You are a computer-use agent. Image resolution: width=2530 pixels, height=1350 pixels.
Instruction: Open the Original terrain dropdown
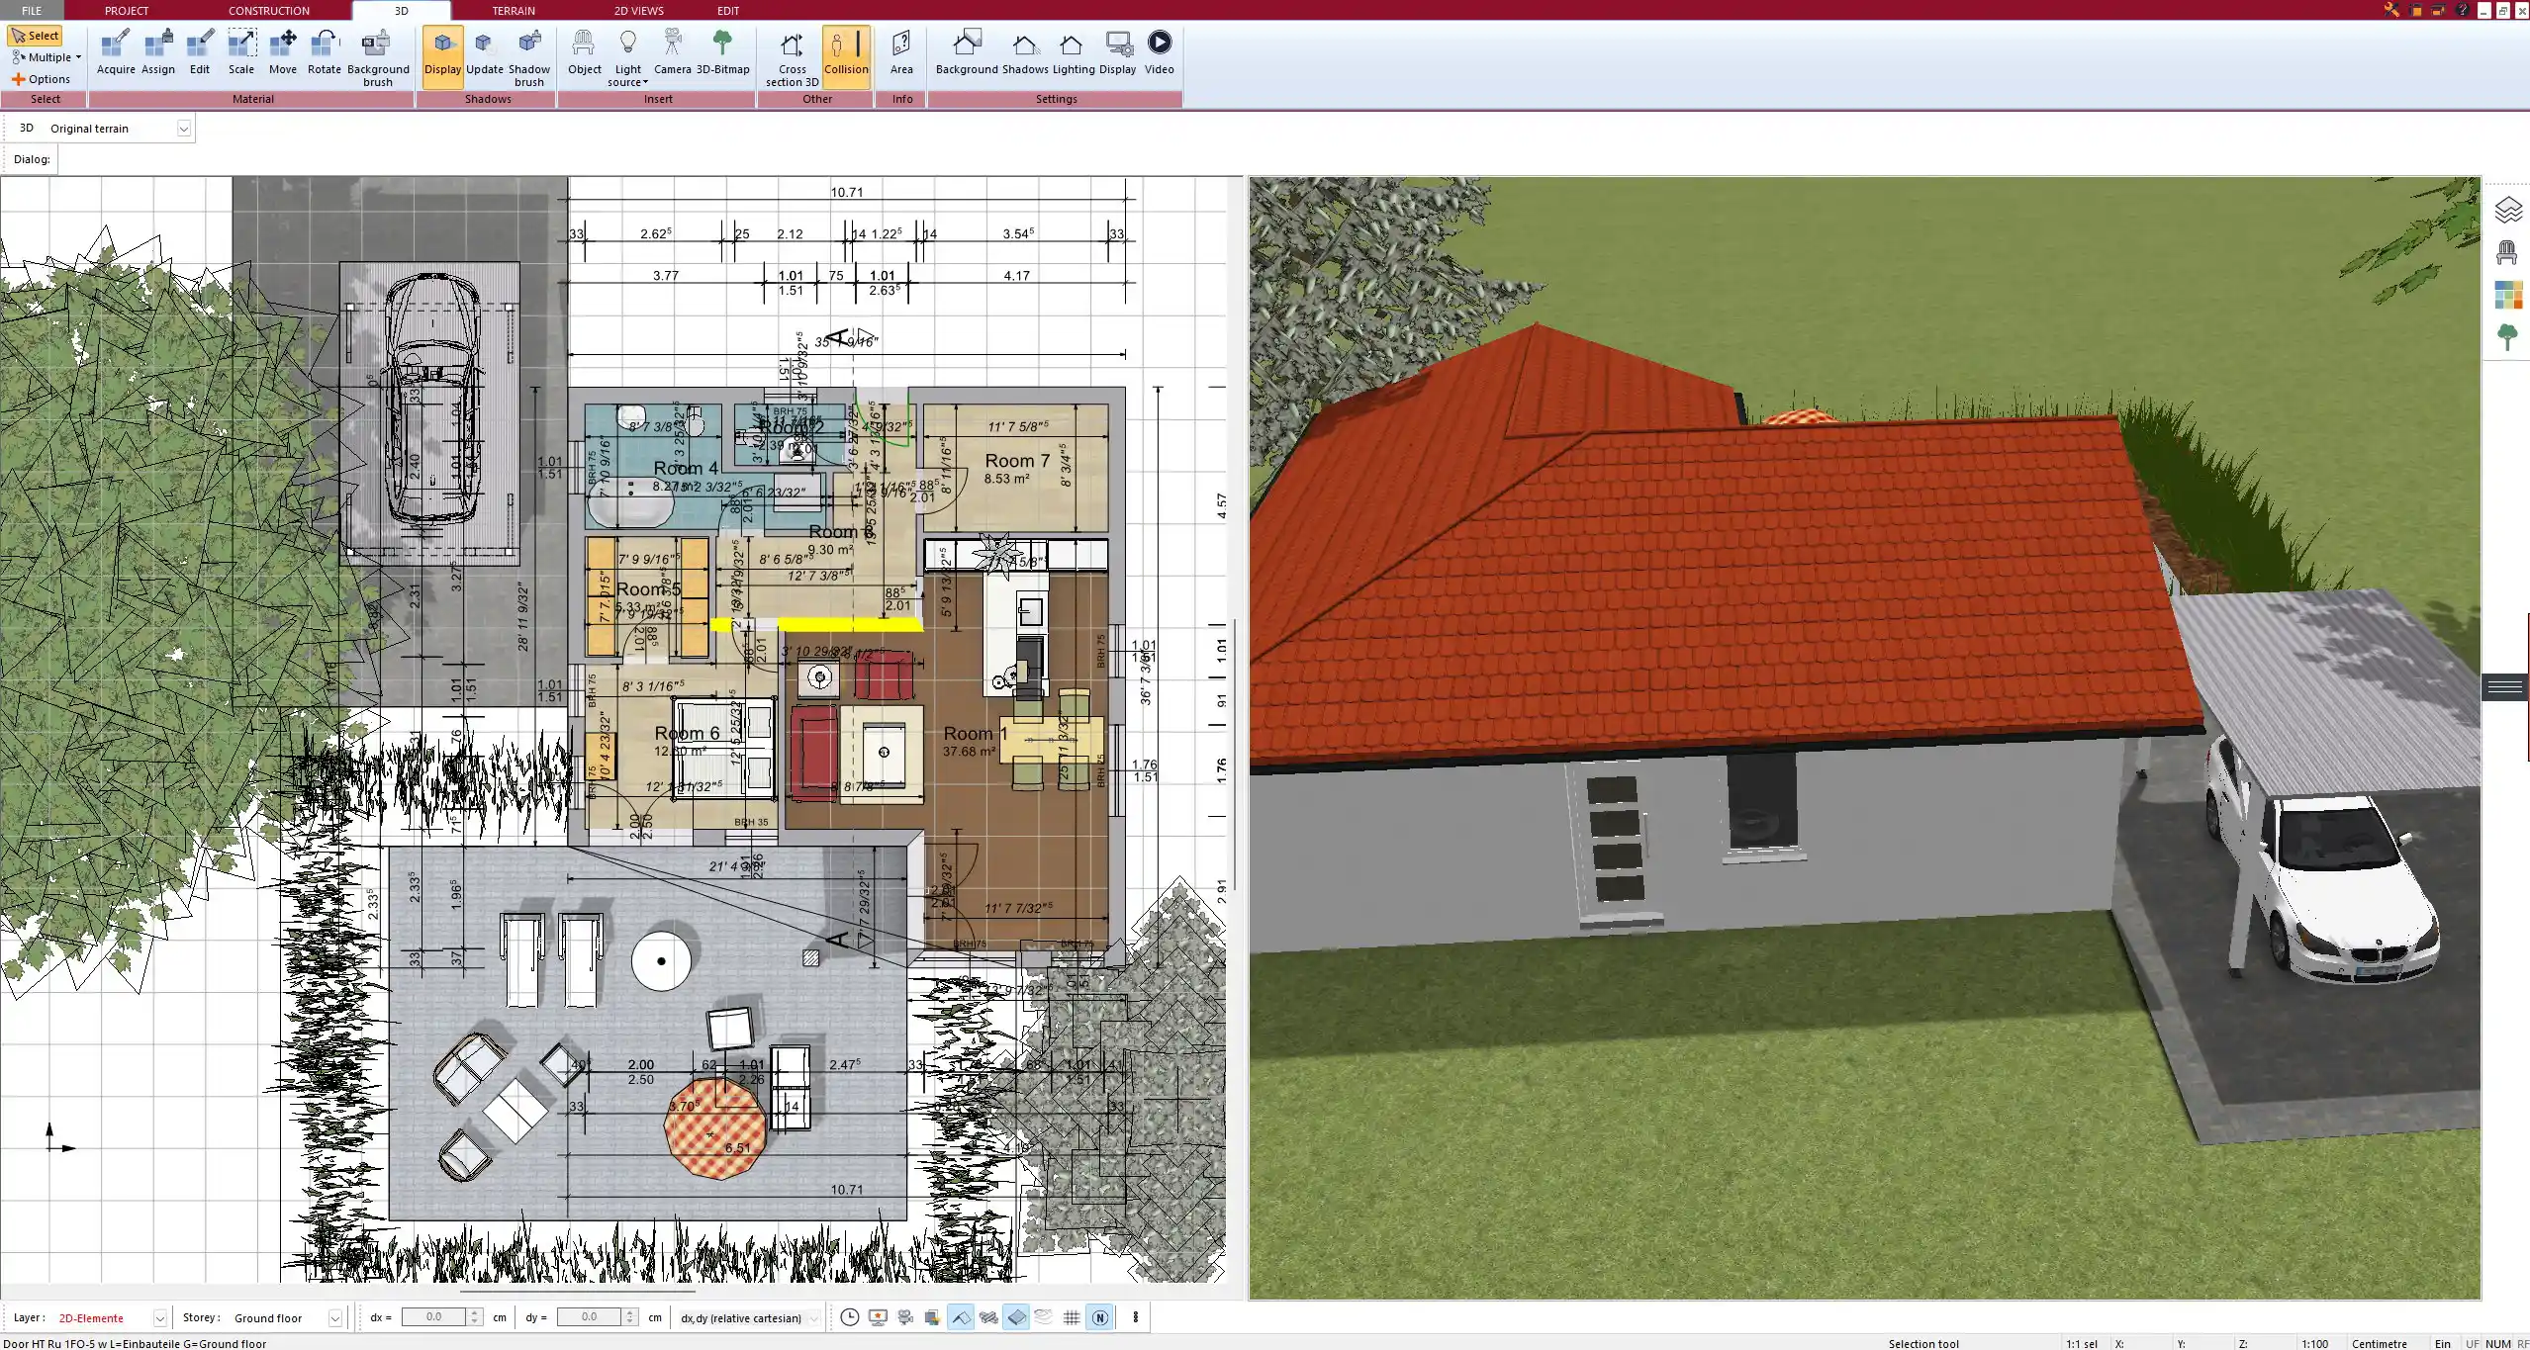(x=184, y=128)
